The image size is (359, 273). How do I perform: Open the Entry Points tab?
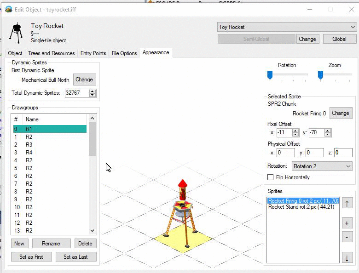(93, 53)
